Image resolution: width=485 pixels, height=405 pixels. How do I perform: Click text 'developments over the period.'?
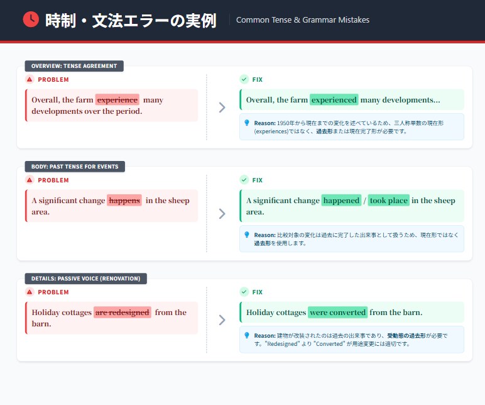(87, 111)
